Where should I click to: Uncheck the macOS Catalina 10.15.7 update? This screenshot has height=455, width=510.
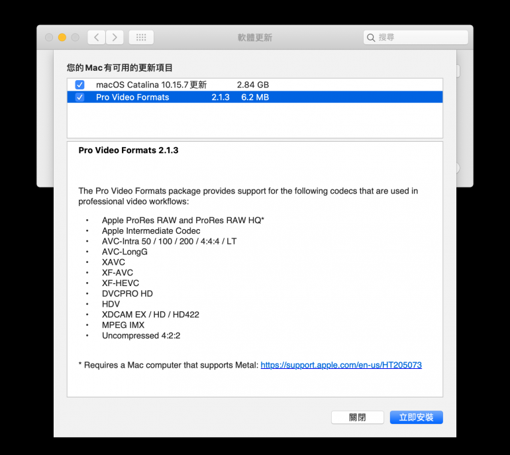[79, 85]
